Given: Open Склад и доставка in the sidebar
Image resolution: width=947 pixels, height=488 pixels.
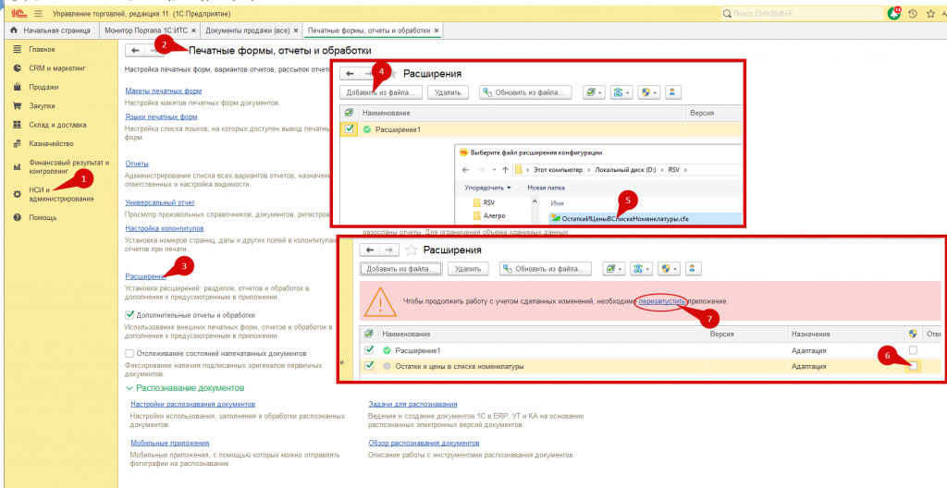Looking at the screenshot, I should [57, 125].
